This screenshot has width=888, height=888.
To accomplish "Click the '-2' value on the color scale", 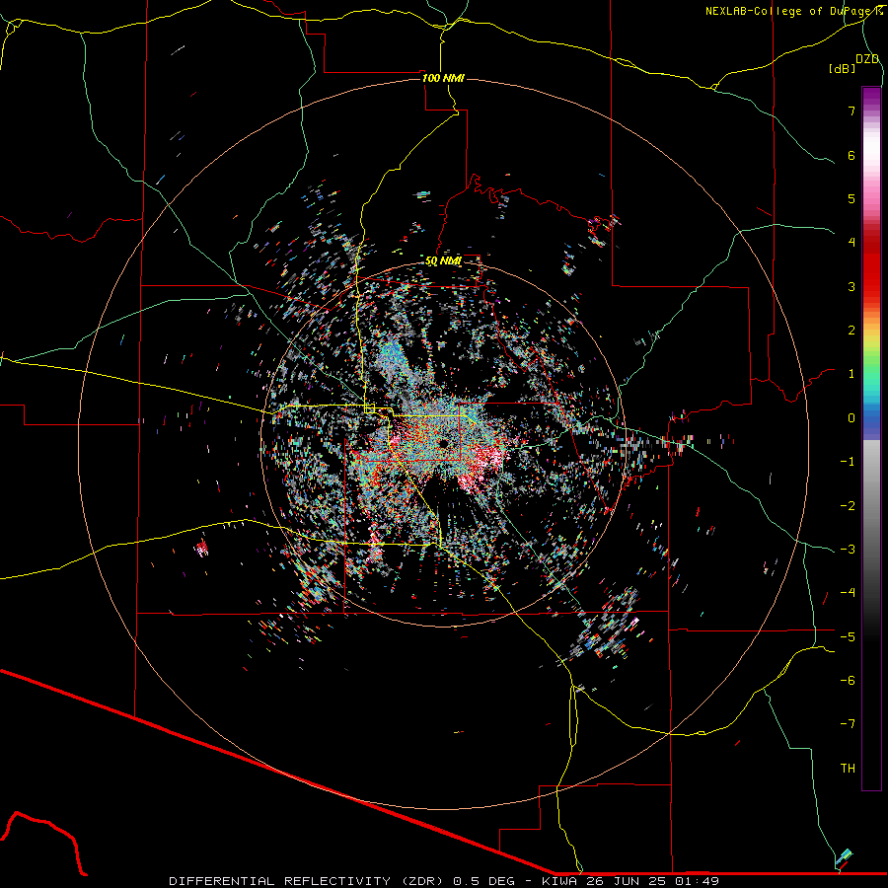I will [848, 506].
